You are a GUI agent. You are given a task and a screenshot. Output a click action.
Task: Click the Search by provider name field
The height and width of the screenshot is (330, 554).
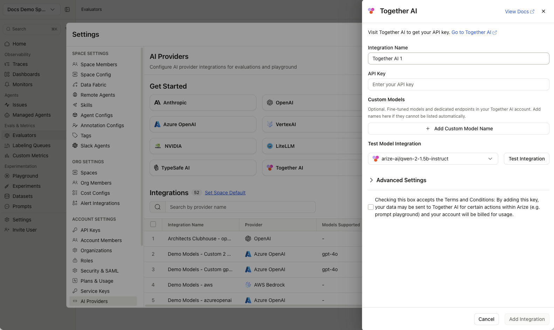pyautogui.click(x=240, y=207)
